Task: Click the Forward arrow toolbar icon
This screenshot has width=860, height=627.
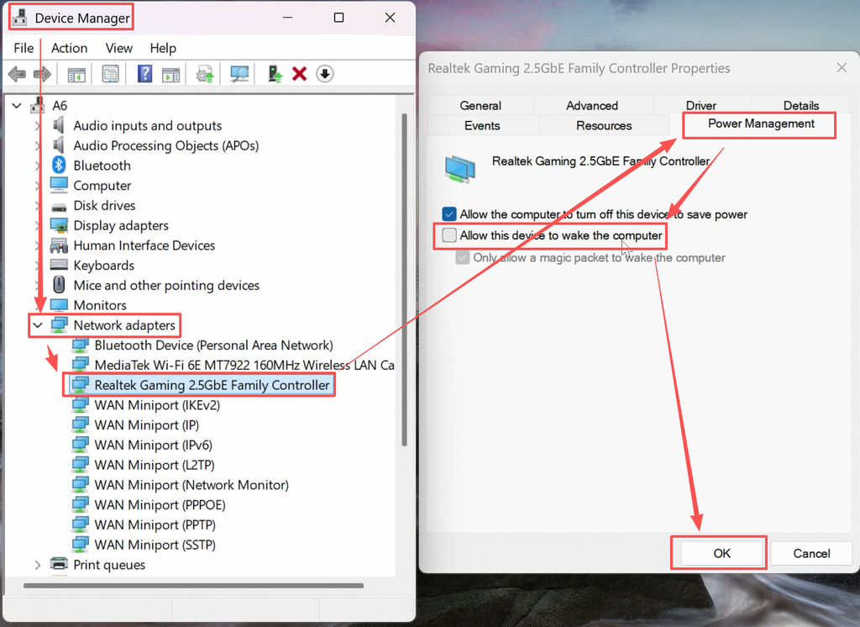Action: [42, 74]
